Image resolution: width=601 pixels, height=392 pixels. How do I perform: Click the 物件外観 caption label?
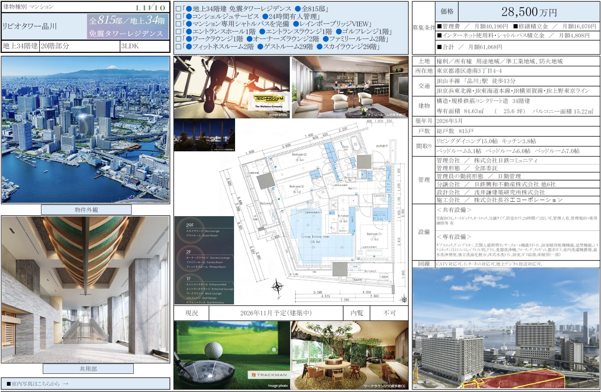coord(86,210)
